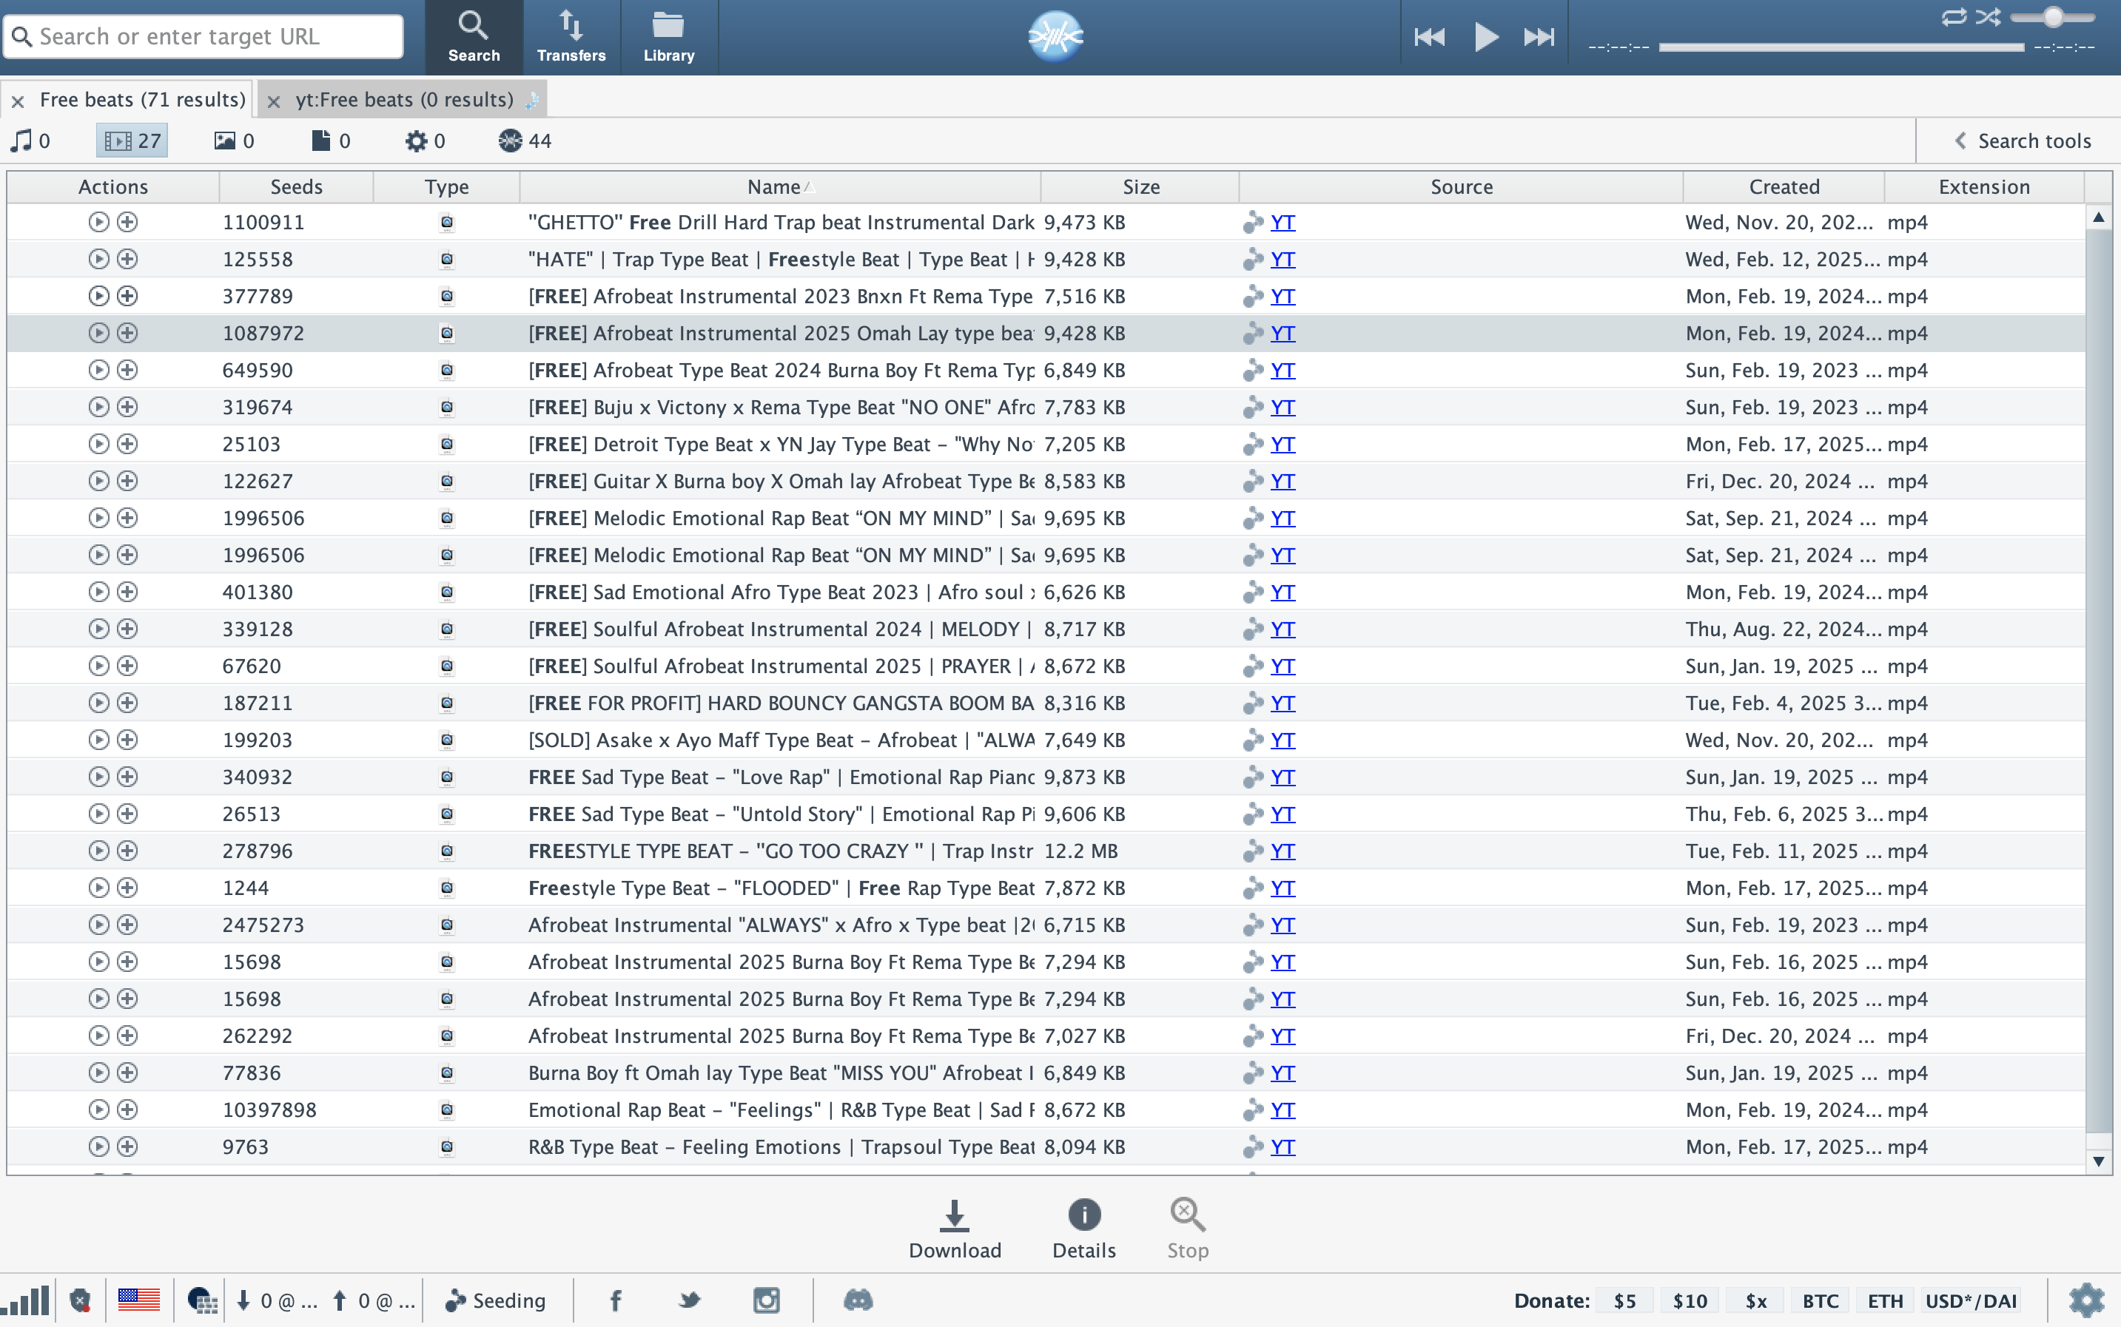Viewport: 2121px width, 1327px height.
Task: Open the YT link for Buju x Victony beat
Action: click(x=1283, y=408)
